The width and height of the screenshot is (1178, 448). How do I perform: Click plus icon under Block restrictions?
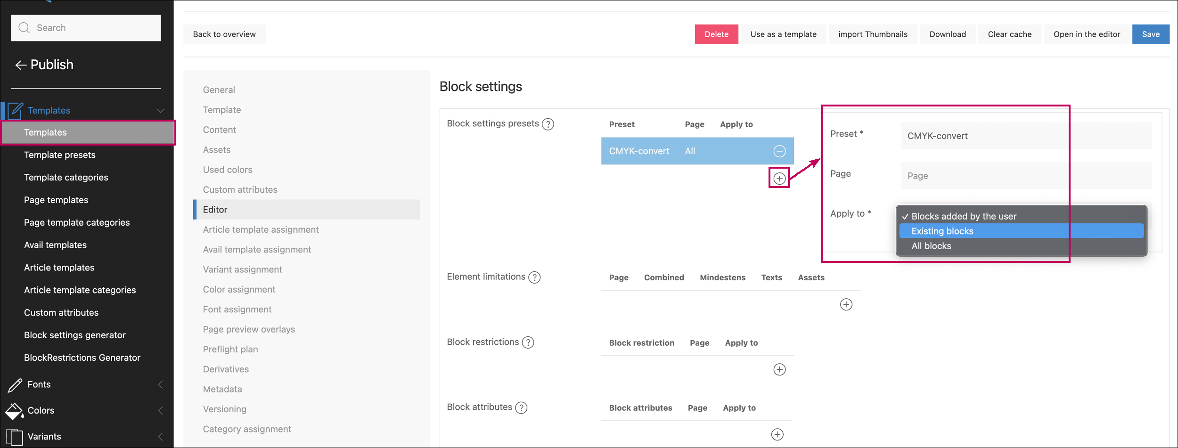[779, 369]
